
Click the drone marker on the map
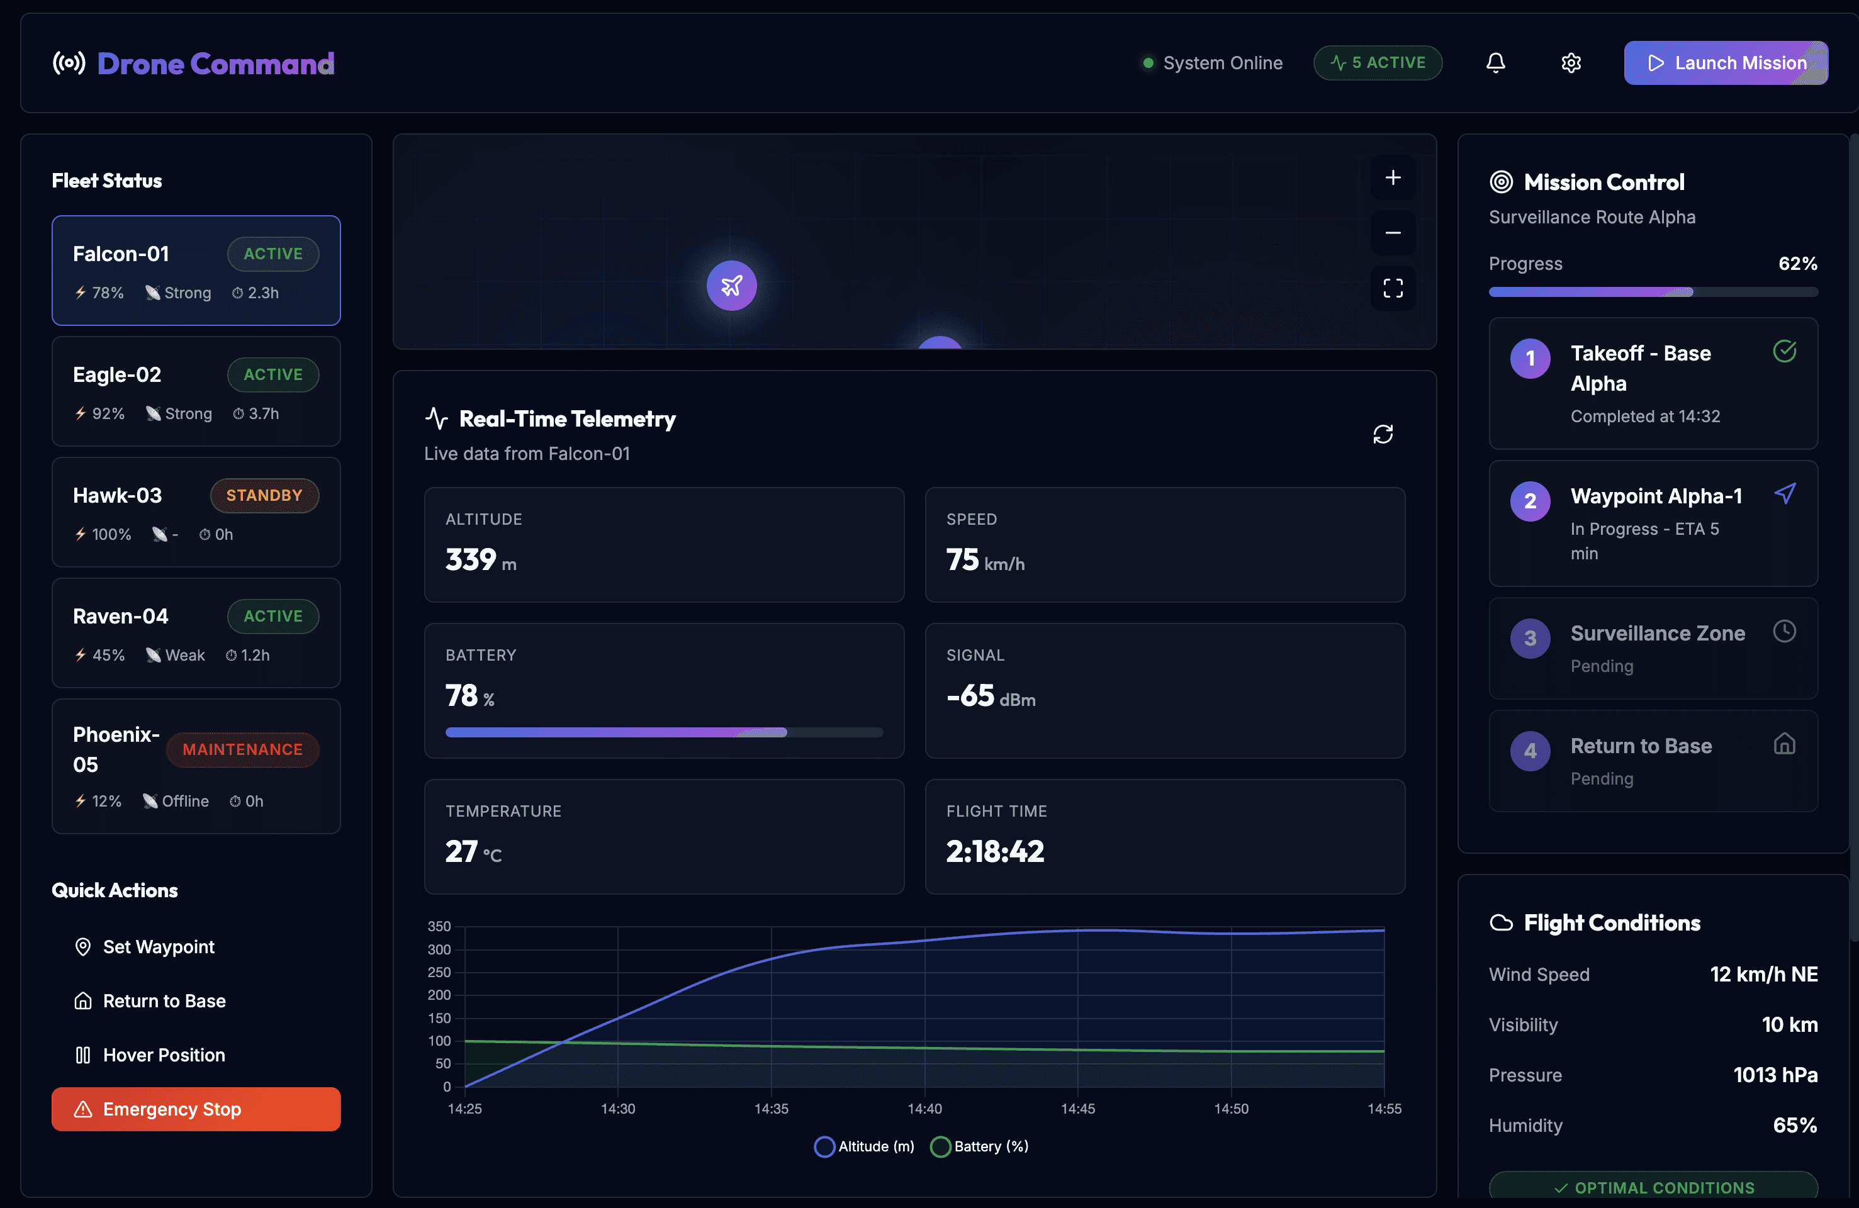731,286
